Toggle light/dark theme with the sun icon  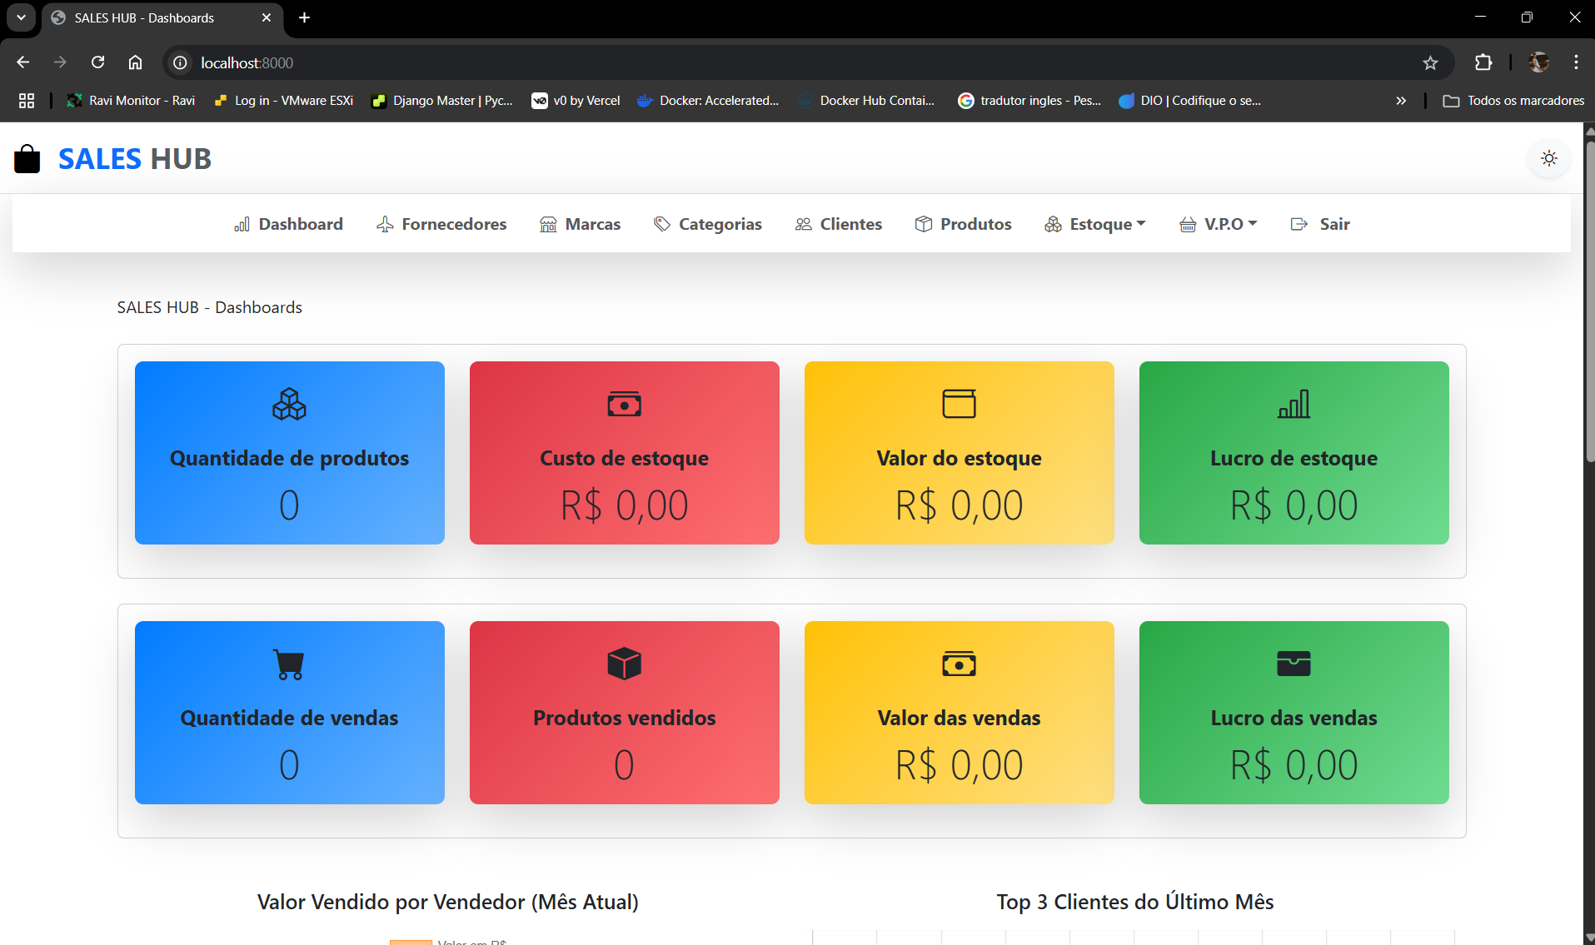coord(1548,158)
